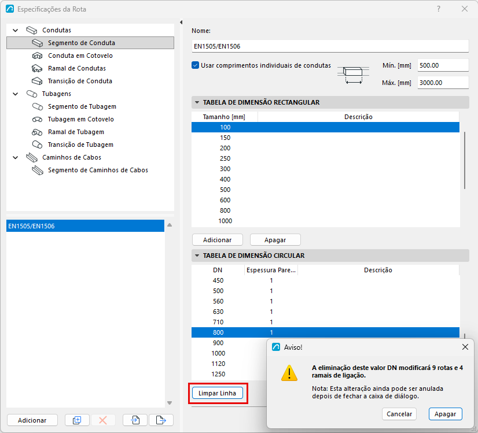Click the Segmento de Caminhos de Cabos icon
Viewport: 478px width, 433px height.
pos(38,170)
